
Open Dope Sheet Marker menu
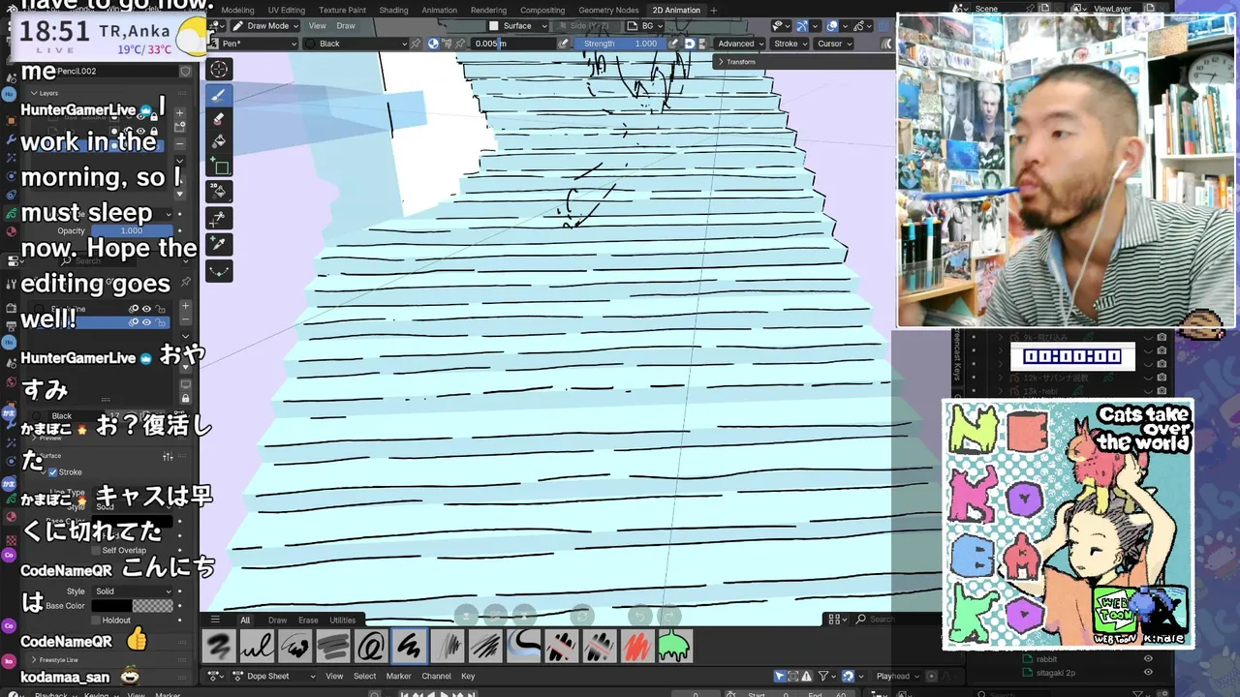point(398,676)
